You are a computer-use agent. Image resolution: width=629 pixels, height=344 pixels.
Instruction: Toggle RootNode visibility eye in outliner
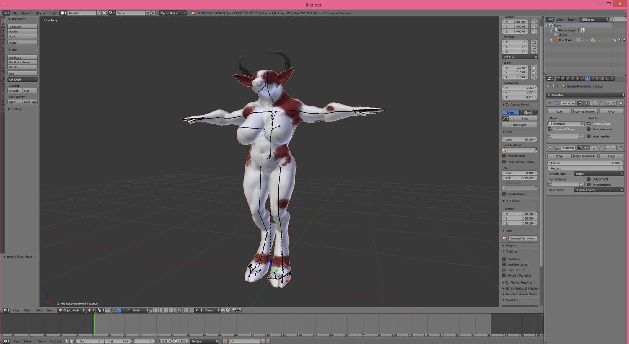click(x=615, y=40)
